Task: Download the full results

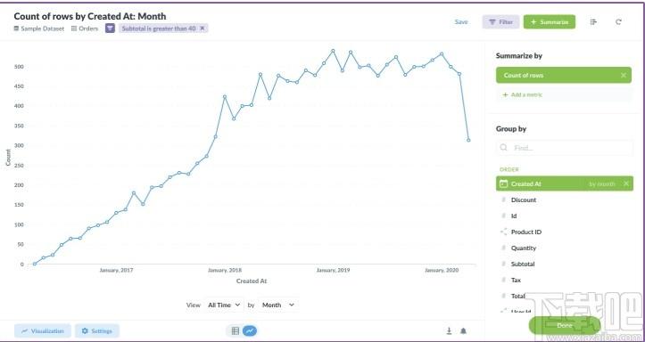Action: [450, 330]
